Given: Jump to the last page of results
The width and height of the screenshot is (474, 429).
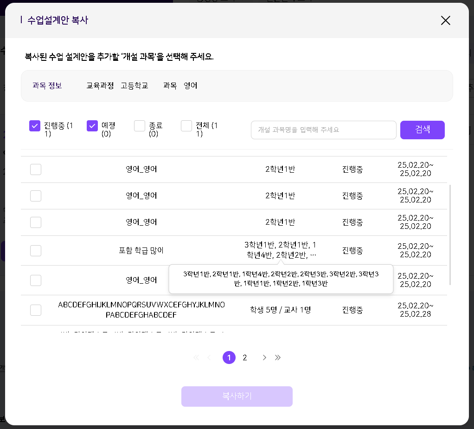Looking at the screenshot, I should [x=278, y=357].
